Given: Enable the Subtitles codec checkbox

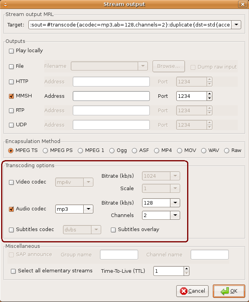Looking at the screenshot, I should coord(11,230).
